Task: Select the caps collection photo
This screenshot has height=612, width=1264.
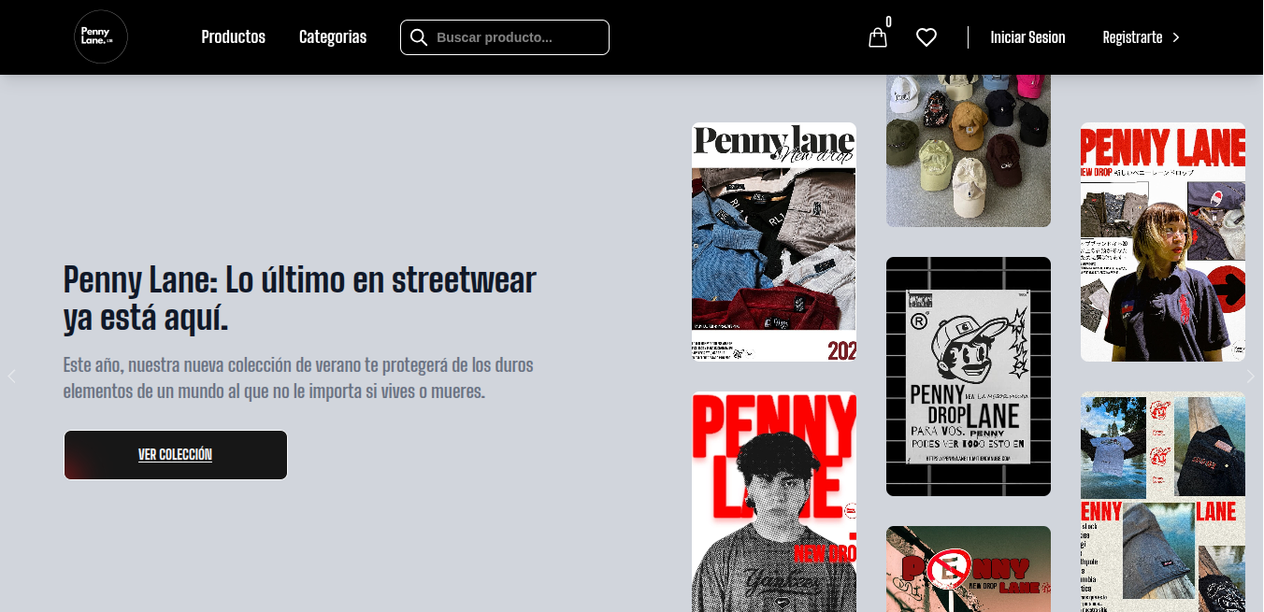Action: coord(968,140)
